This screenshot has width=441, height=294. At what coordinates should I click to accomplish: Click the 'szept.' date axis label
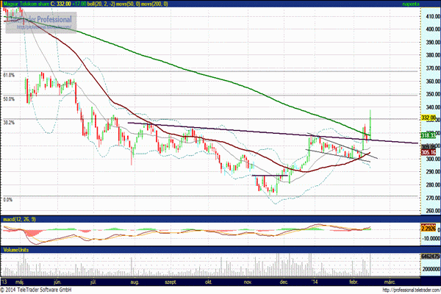tap(171, 282)
